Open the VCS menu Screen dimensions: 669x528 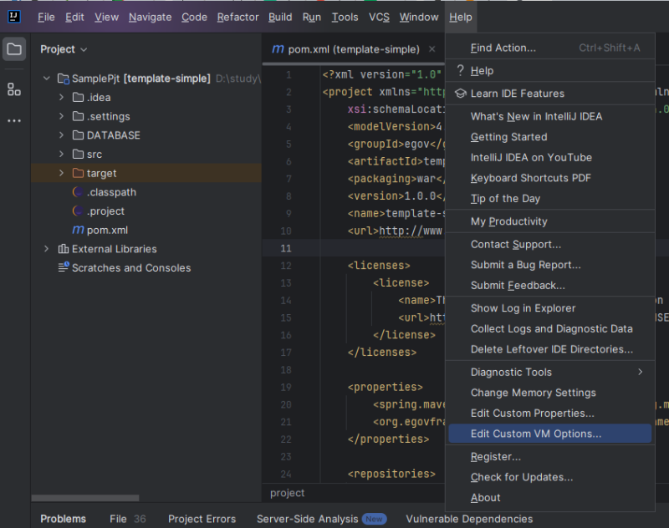coord(379,17)
